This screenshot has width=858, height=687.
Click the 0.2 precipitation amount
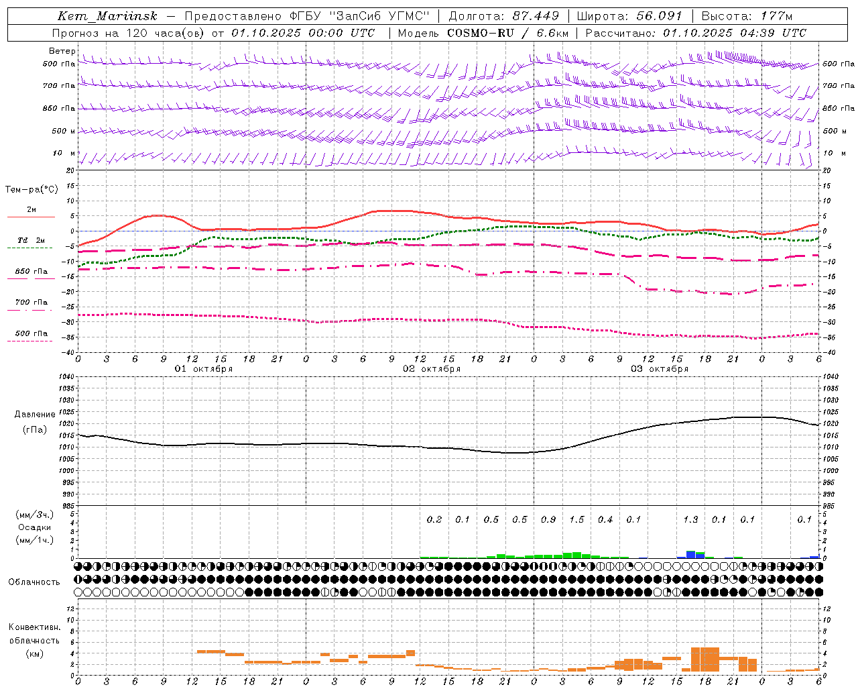pyautogui.click(x=434, y=520)
